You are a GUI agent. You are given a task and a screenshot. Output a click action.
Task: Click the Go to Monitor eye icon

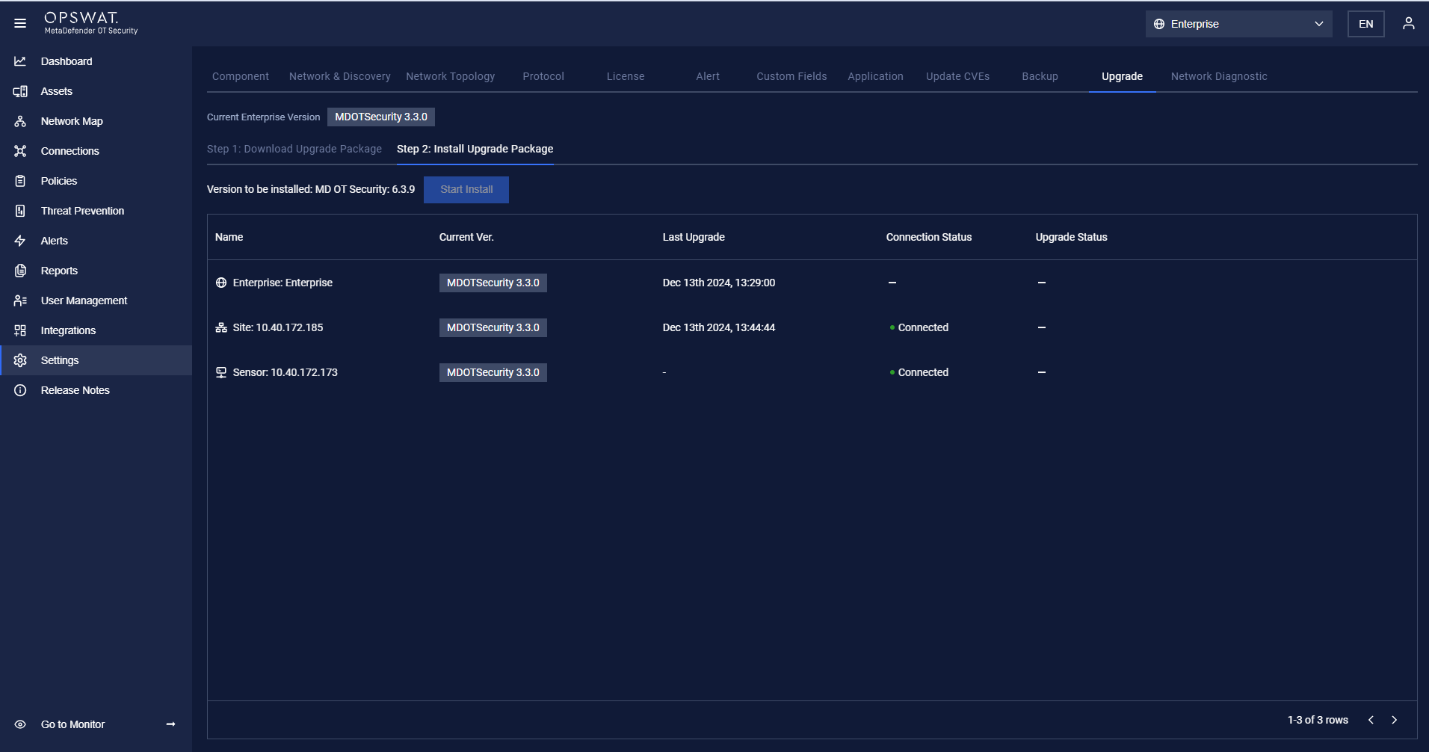pyautogui.click(x=20, y=724)
